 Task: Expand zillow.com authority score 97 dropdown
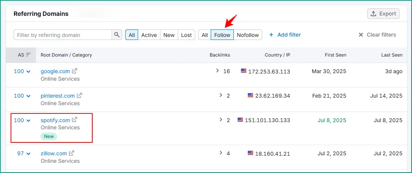pos(28,154)
